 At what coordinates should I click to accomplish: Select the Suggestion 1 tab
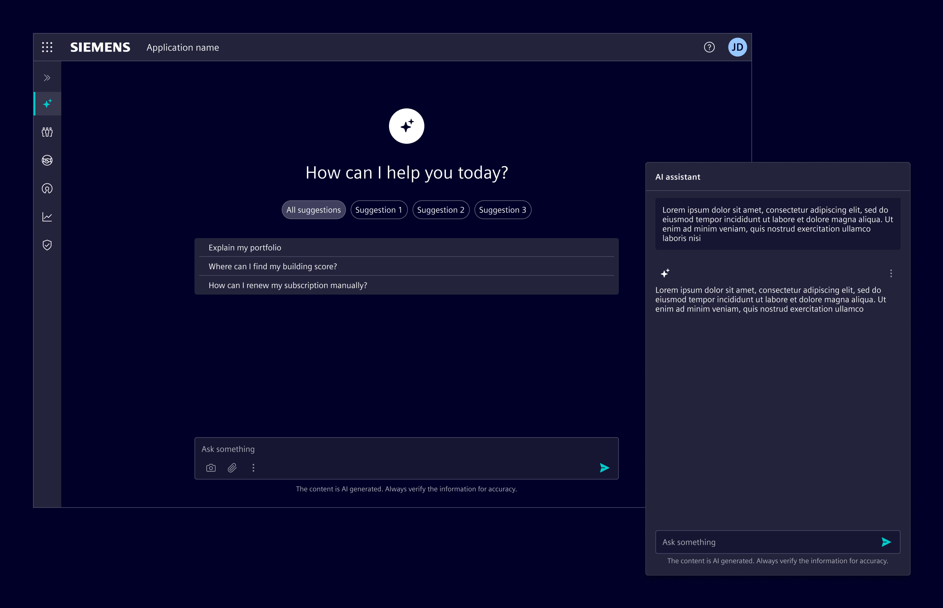379,210
